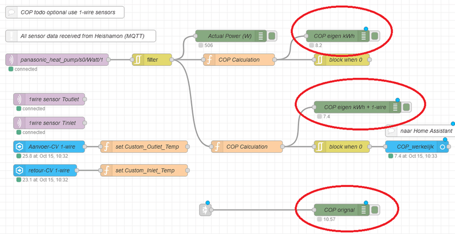Select the COP orignal node label
Viewport: 455px width, 234px height.
coord(339,210)
